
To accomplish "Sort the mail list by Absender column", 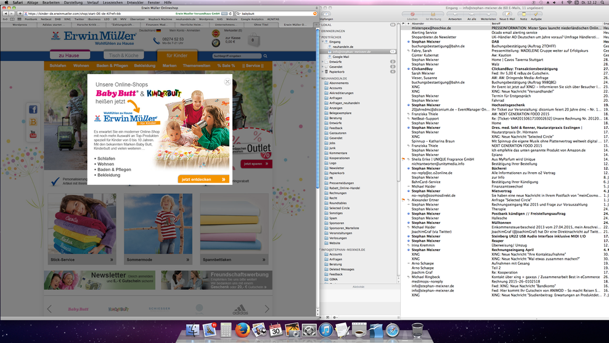I will click(451, 23).
